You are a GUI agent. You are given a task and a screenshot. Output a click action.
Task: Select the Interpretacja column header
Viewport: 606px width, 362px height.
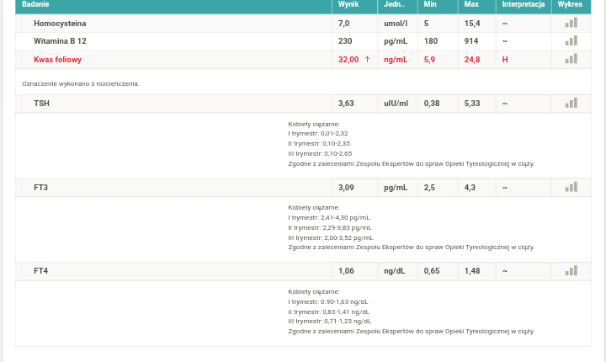[x=523, y=5]
